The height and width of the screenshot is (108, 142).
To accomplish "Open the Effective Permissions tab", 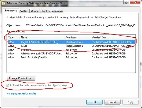I will 52,11.
